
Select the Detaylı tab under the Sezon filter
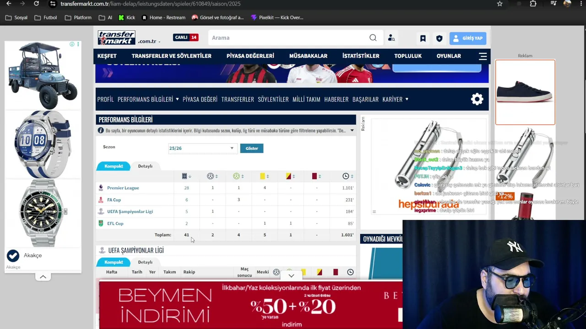point(145,166)
